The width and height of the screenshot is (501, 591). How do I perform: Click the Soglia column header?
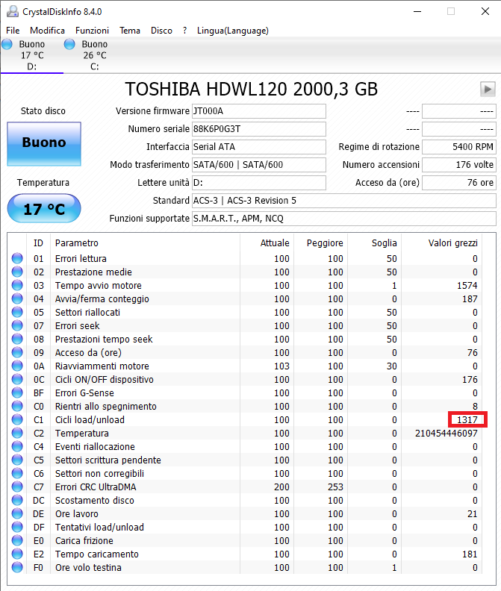click(374, 243)
